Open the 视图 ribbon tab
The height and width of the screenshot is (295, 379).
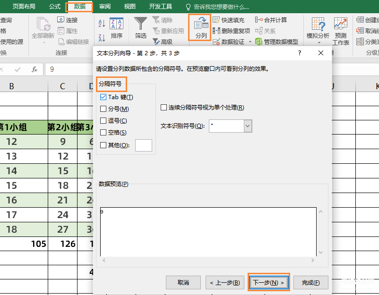(129, 7)
